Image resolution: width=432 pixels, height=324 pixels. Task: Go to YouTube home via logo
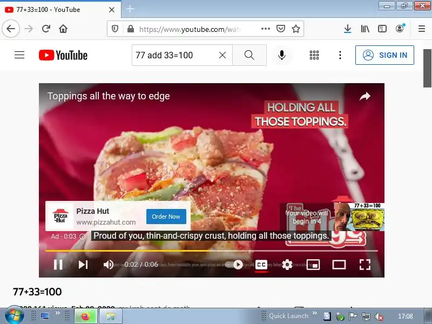tap(63, 55)
